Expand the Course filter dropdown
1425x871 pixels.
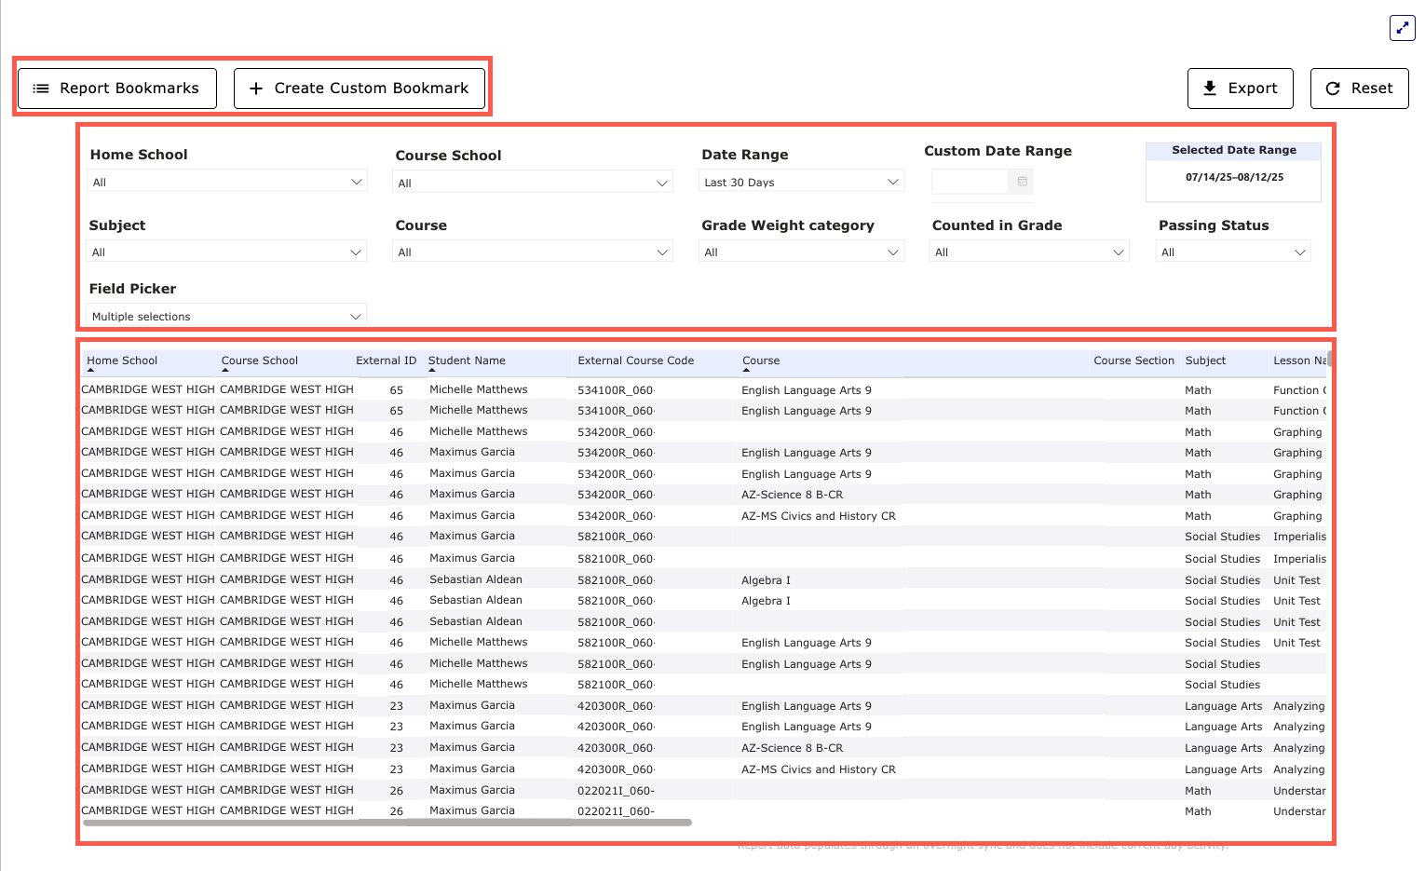tap(533, 252)
